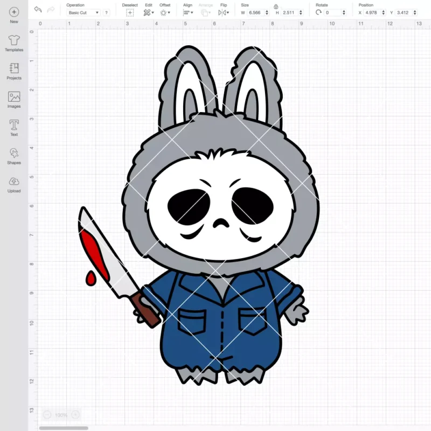Open the Projects panel
This screenshot has width=431, height=431.
14,72
